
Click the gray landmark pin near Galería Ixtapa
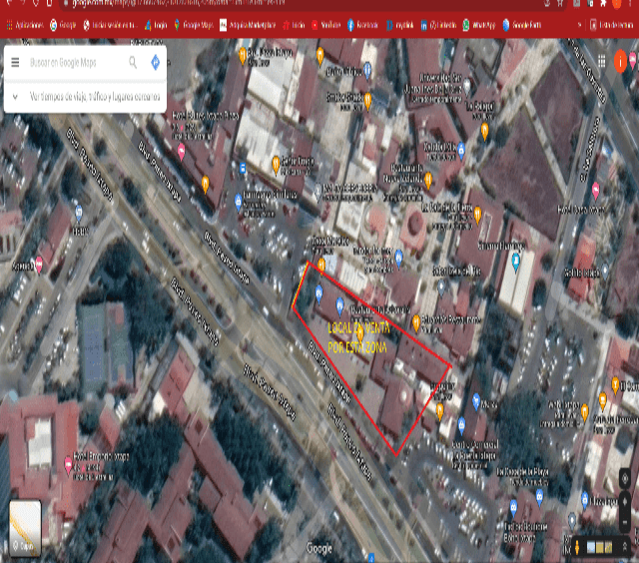coord(605,271)
